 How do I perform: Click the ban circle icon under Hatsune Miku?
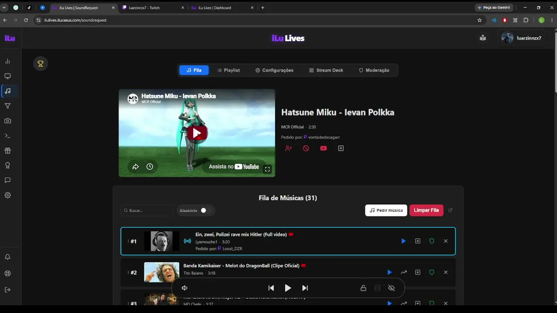pos(306,148)
